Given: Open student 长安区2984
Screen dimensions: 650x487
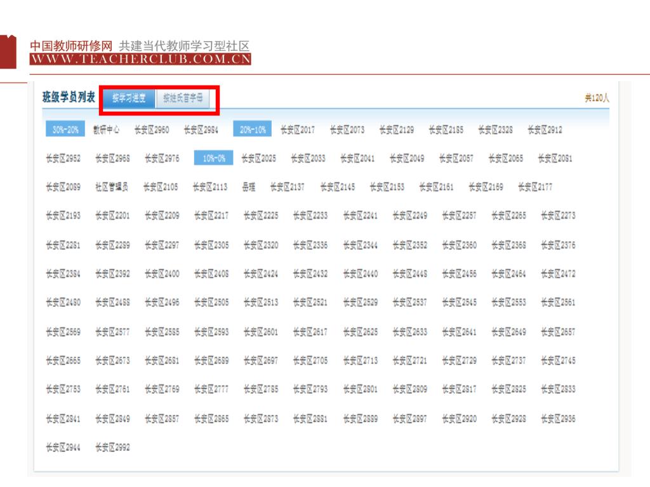Looking at the screenshot, I should point(201,130).
